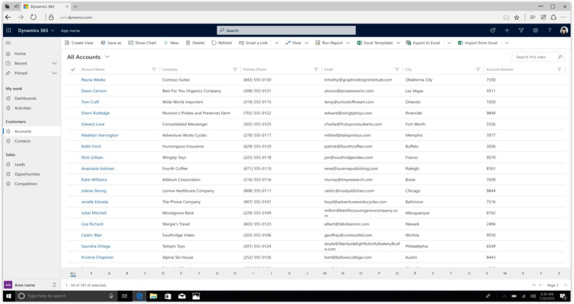The height and width of the screenshot is (304, 574).
Task: Click Show Chart in command bar
Action: click(142, 43)
